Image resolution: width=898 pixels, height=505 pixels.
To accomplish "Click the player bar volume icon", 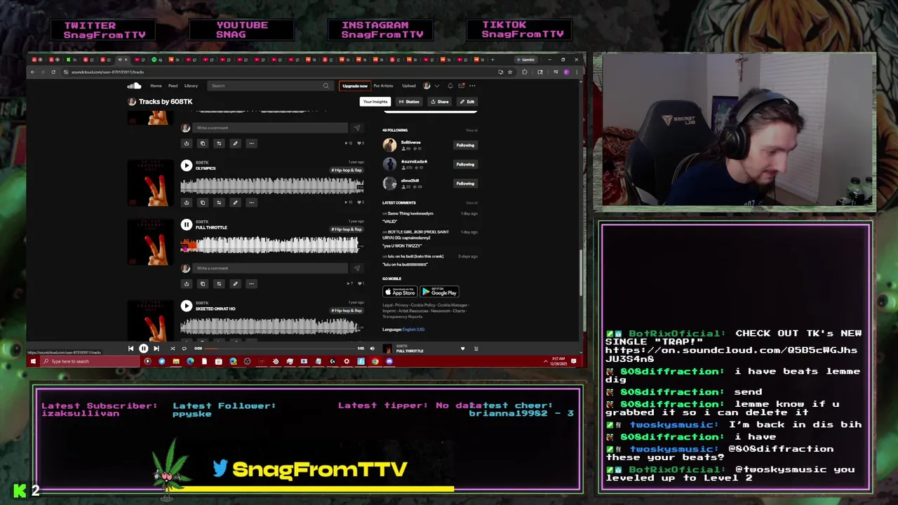I will point(372,349).
